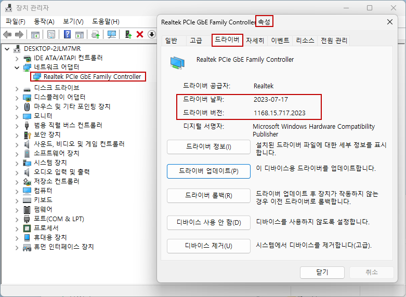Screen dimensions: 406x297
Task: Click the 보안 장치 key icon
Action: tap(27, 135)
